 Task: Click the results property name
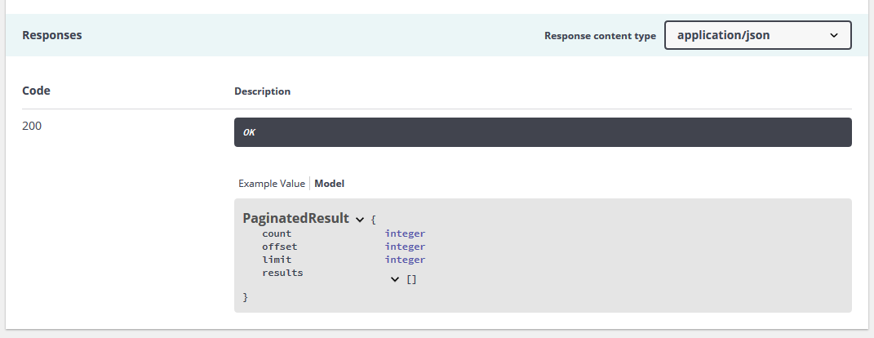tap(282, 273)
